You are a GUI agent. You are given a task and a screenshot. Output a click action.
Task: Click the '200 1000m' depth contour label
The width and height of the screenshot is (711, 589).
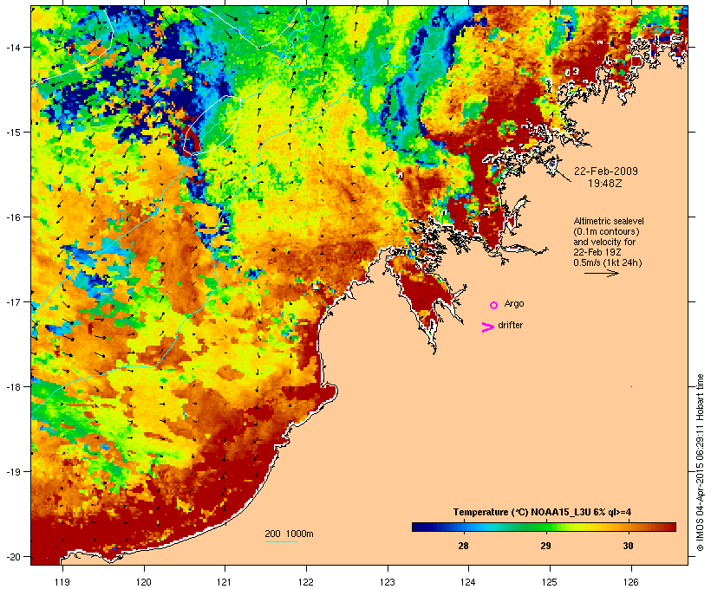coord(289,534)
